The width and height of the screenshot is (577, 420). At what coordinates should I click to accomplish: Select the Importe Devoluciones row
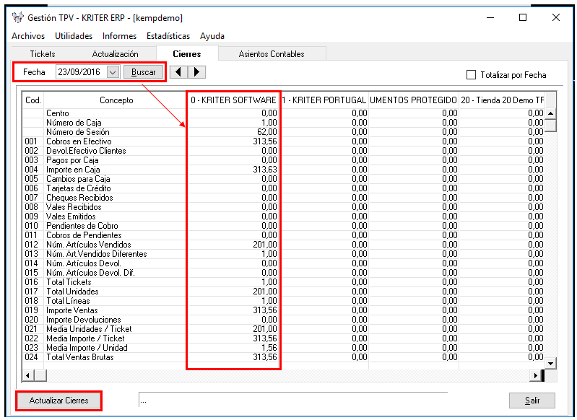pos(283,319)
